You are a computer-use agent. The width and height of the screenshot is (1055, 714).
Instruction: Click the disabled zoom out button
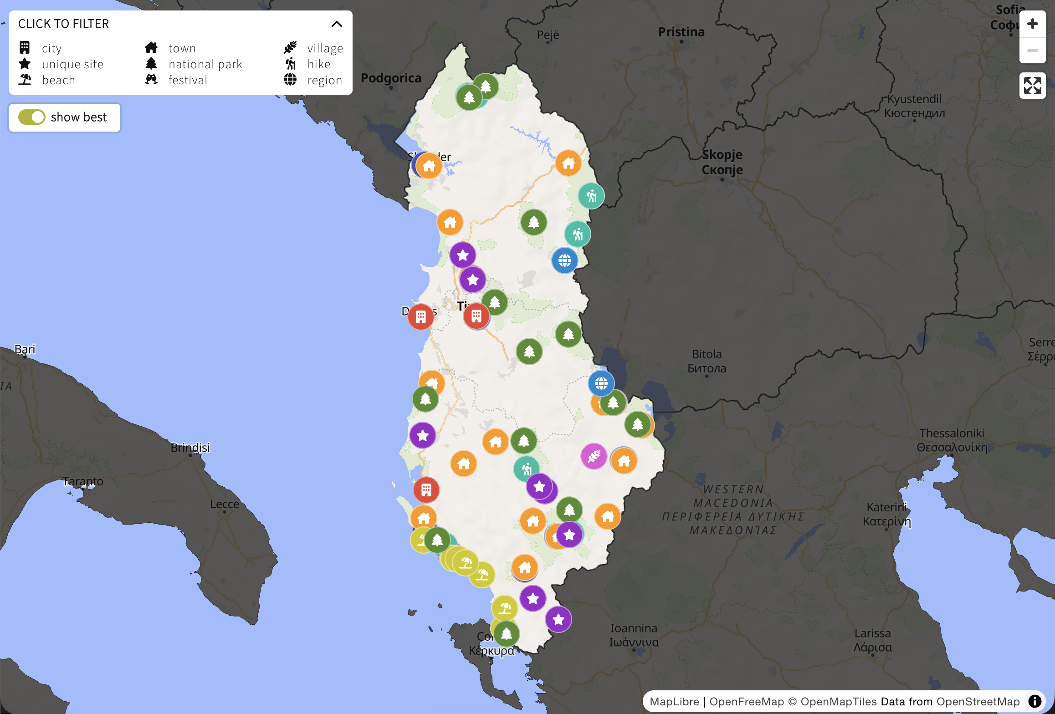(1032, 51)
